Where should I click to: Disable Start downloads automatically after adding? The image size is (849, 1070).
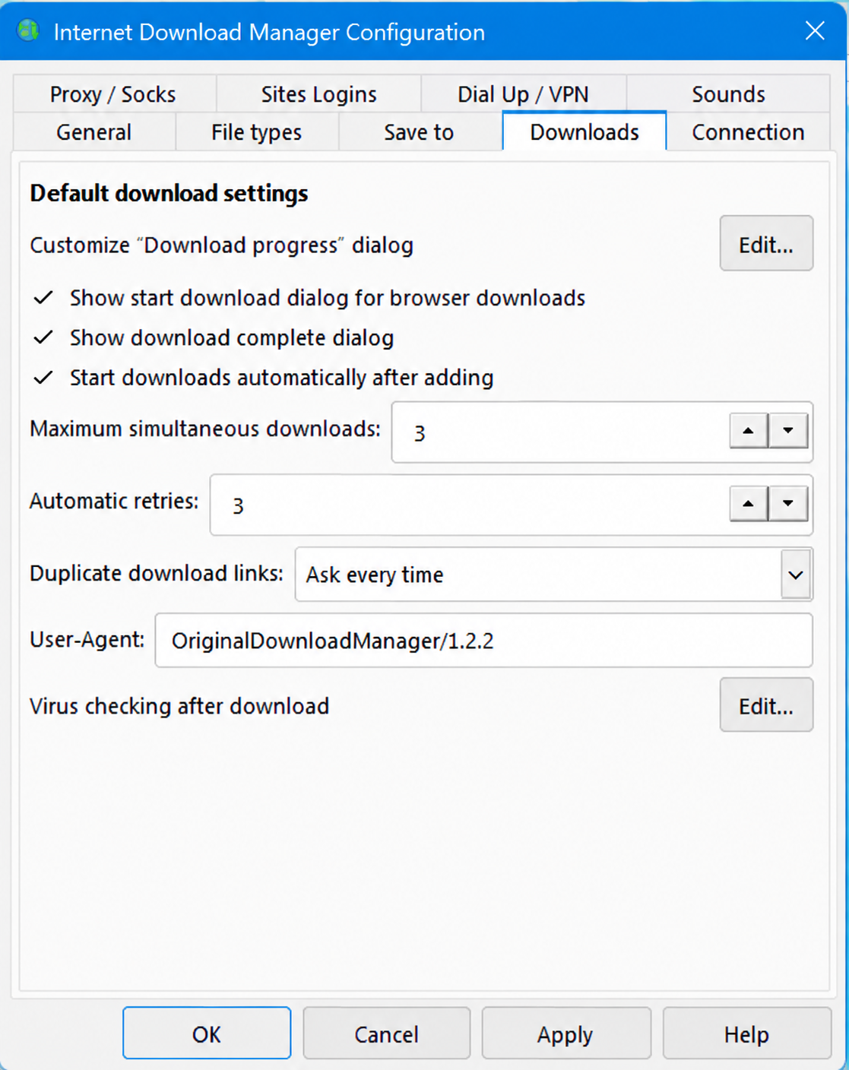point(263,378)
